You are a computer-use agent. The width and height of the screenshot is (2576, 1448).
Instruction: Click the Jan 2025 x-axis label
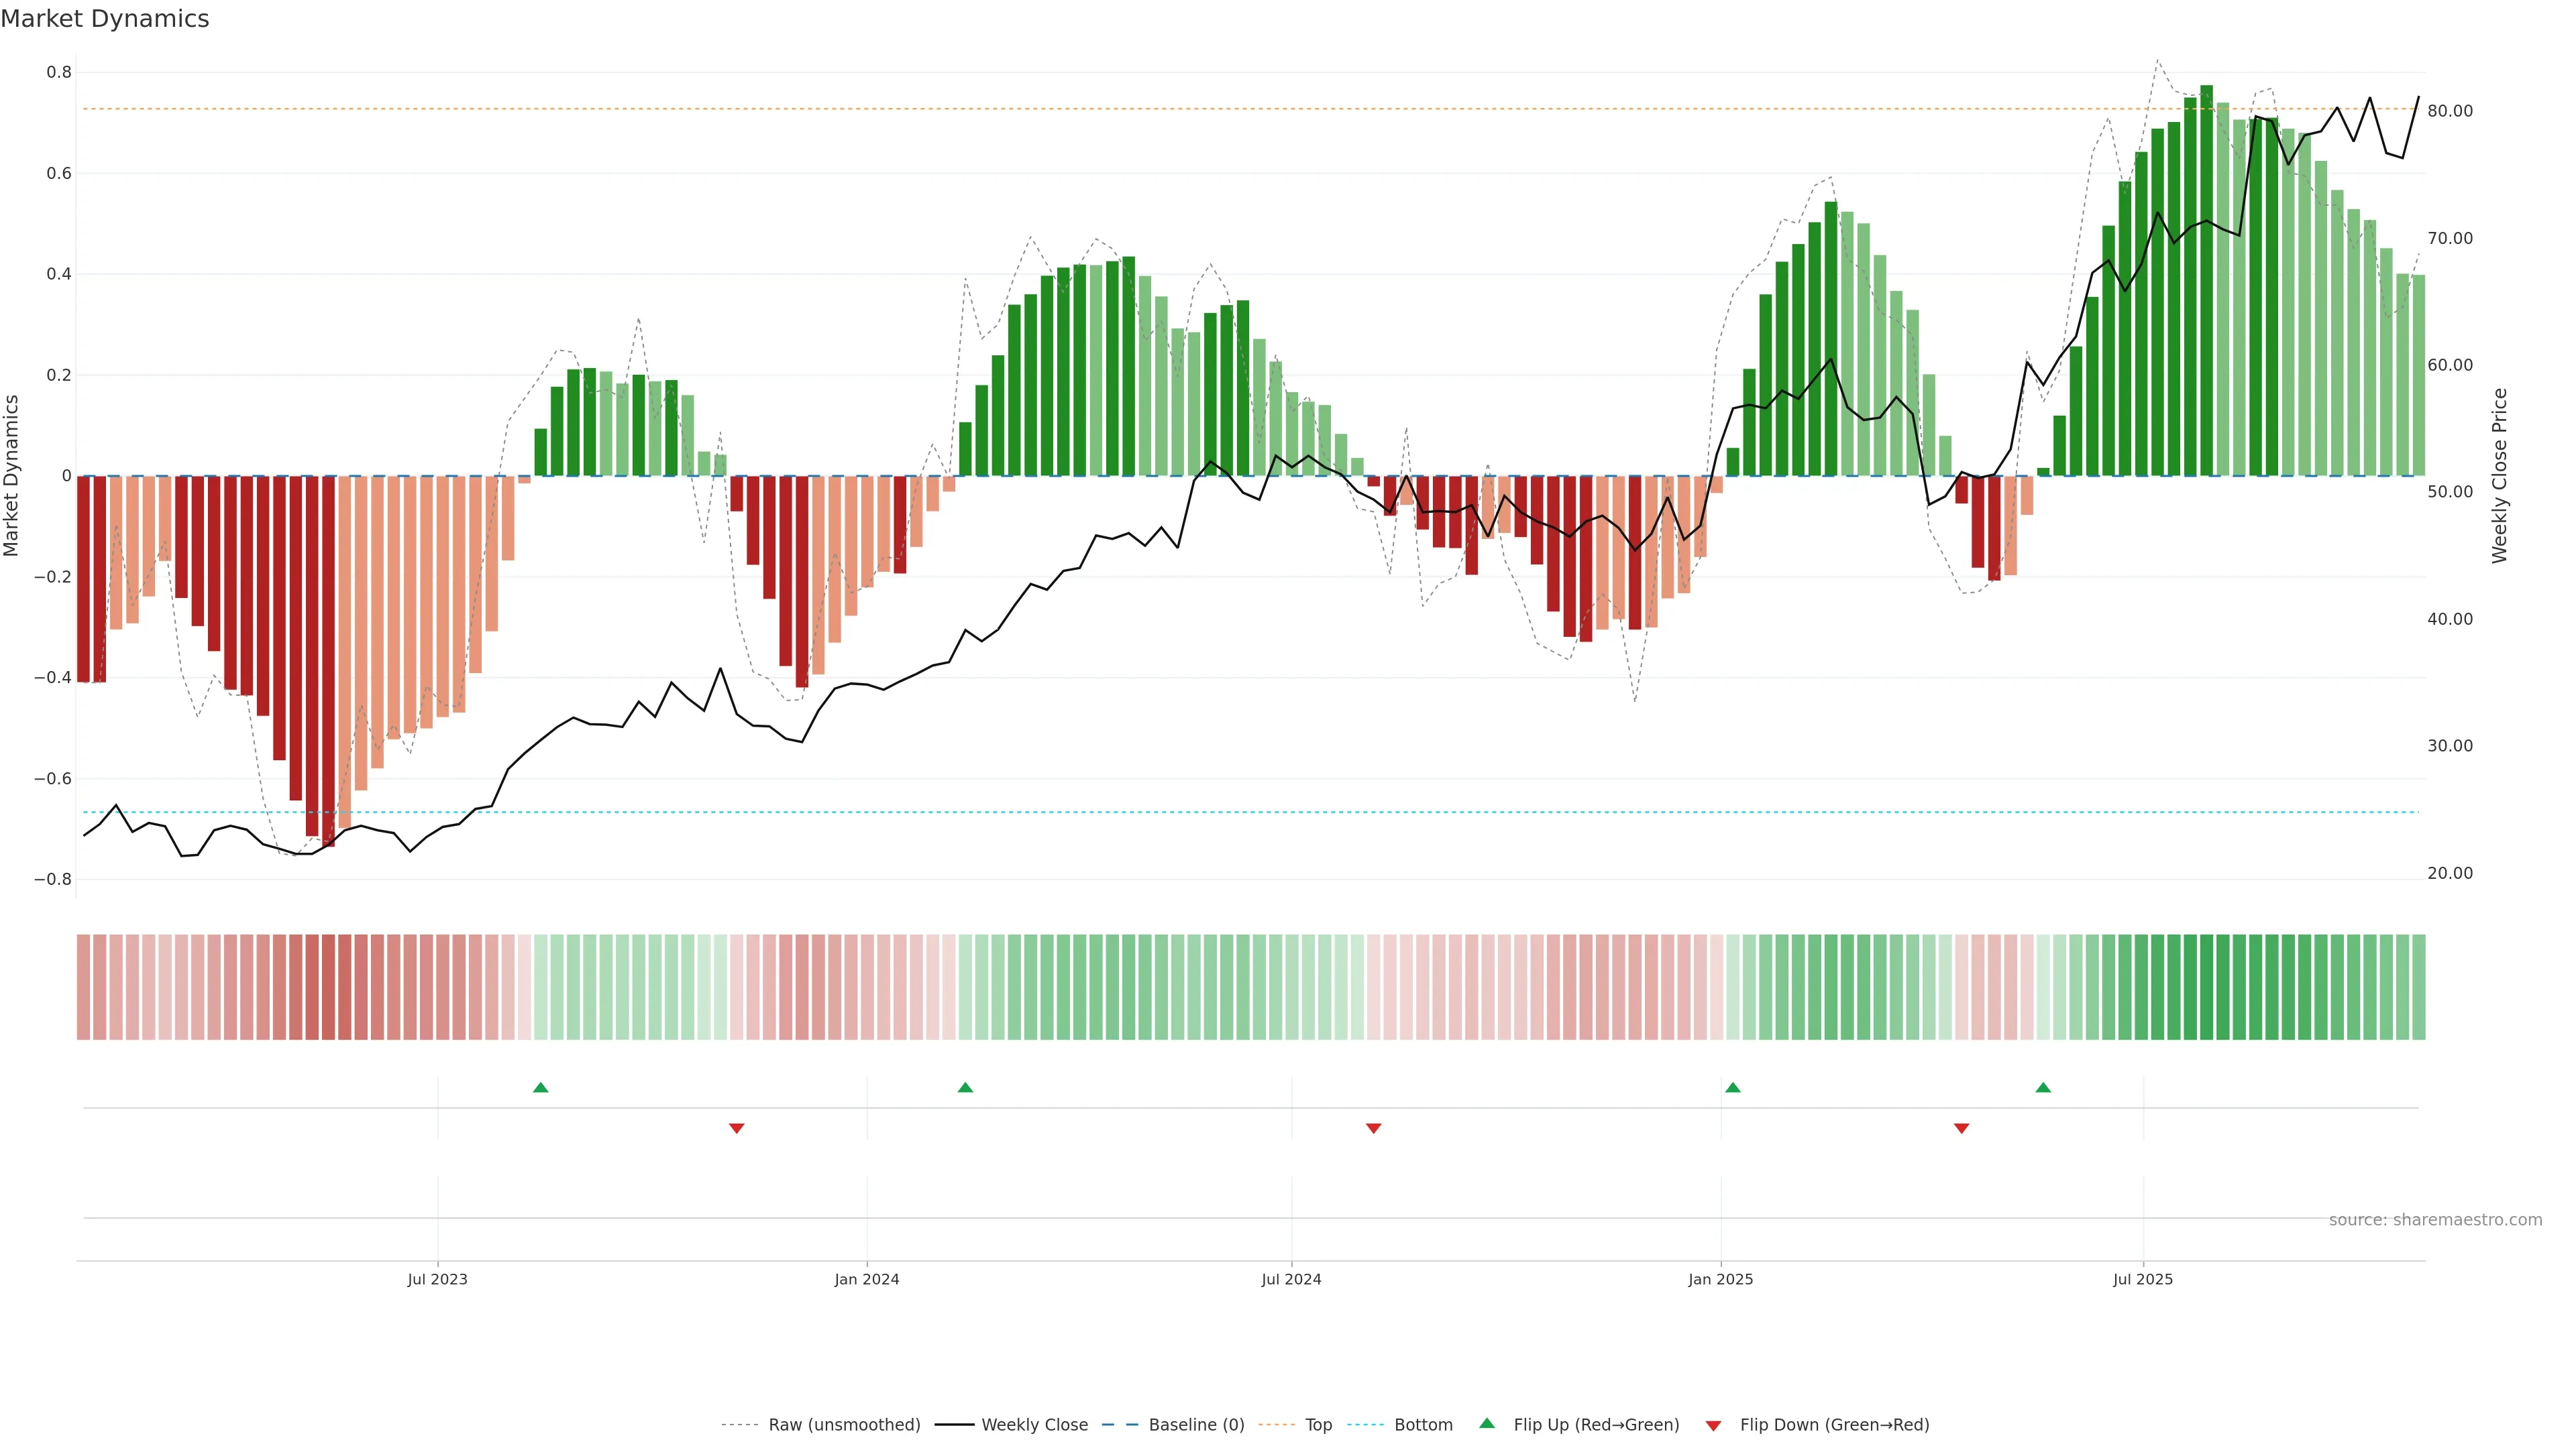1720,1279
